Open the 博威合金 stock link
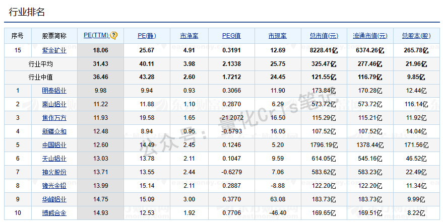 pos(54,213)
